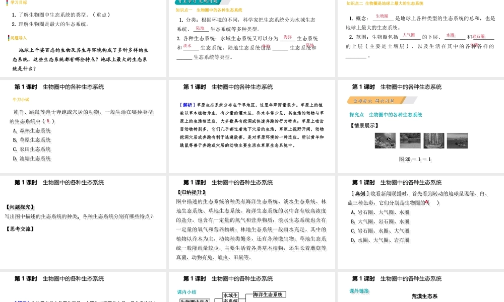Image resolution: width=504 pixels, height=302 pixels.
Task: Select the 知识点一 fill-in-the-blank slide
Action: (251, 38)
